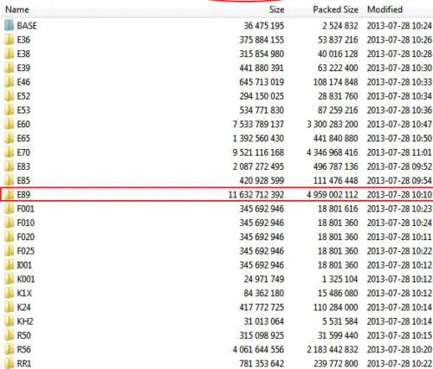Select the F001 folder icon
This screenshot has height=369, width=433.
pos(9,209)
